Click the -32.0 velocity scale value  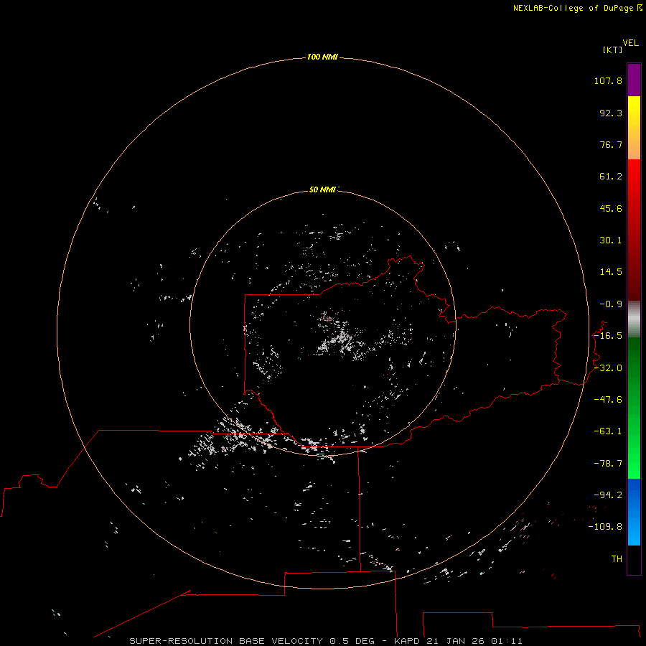pos(608,368)
